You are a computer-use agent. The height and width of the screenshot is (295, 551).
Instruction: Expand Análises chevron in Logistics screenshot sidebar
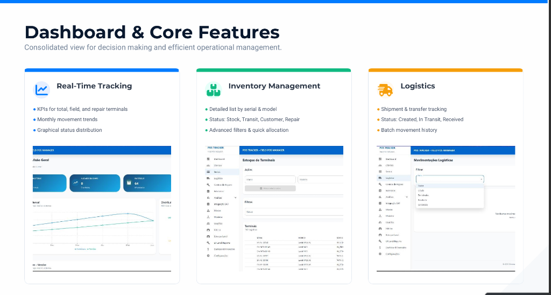tap(407, 197)
